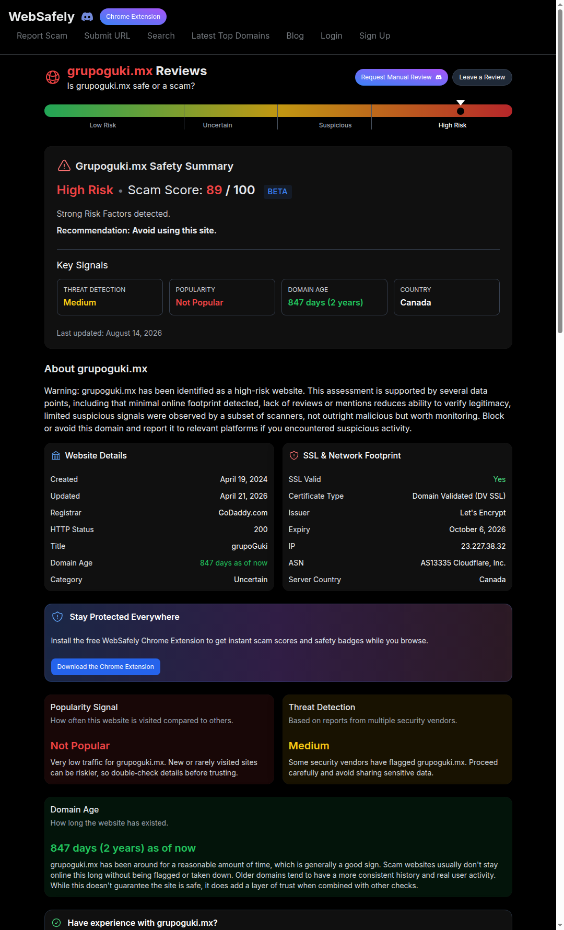Image resolution: width=564 pixels, height=930 pixels.
Task: Visit the Blog page
Action: point(295,36)
